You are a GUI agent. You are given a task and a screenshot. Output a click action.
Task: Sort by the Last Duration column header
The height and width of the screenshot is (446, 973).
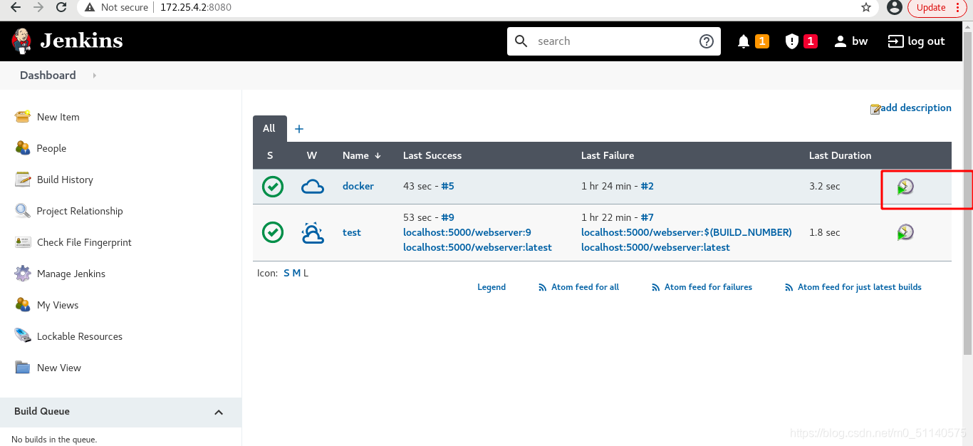[x=840, y=155]
